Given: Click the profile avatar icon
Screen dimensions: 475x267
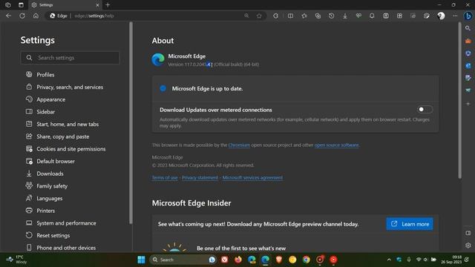Looking at the screenshot, I should [441, 16].
